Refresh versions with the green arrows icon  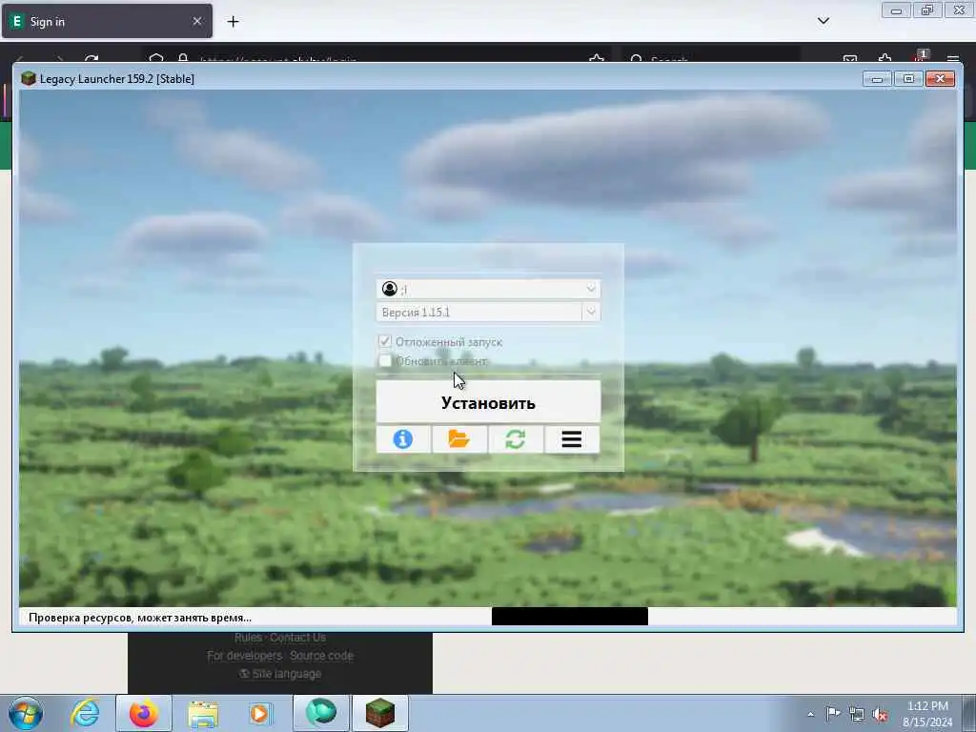516,438
